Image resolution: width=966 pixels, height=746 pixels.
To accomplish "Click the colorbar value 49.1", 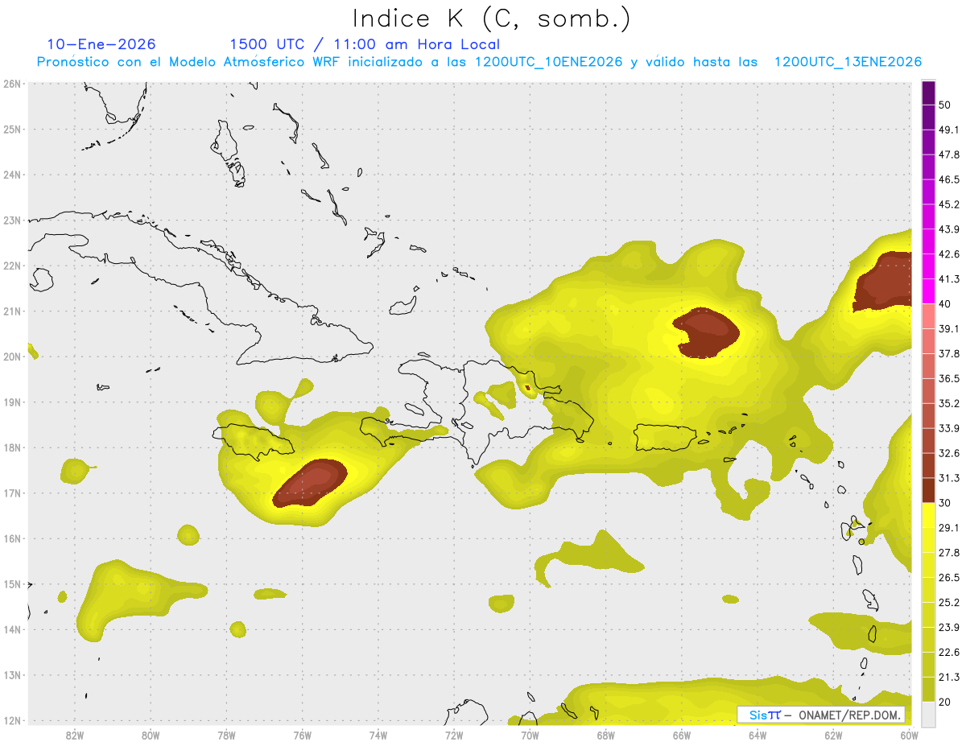I will [x=949, y=130].
